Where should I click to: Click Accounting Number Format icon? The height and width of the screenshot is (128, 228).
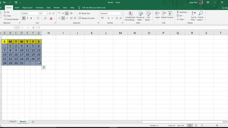click(102, 18)
